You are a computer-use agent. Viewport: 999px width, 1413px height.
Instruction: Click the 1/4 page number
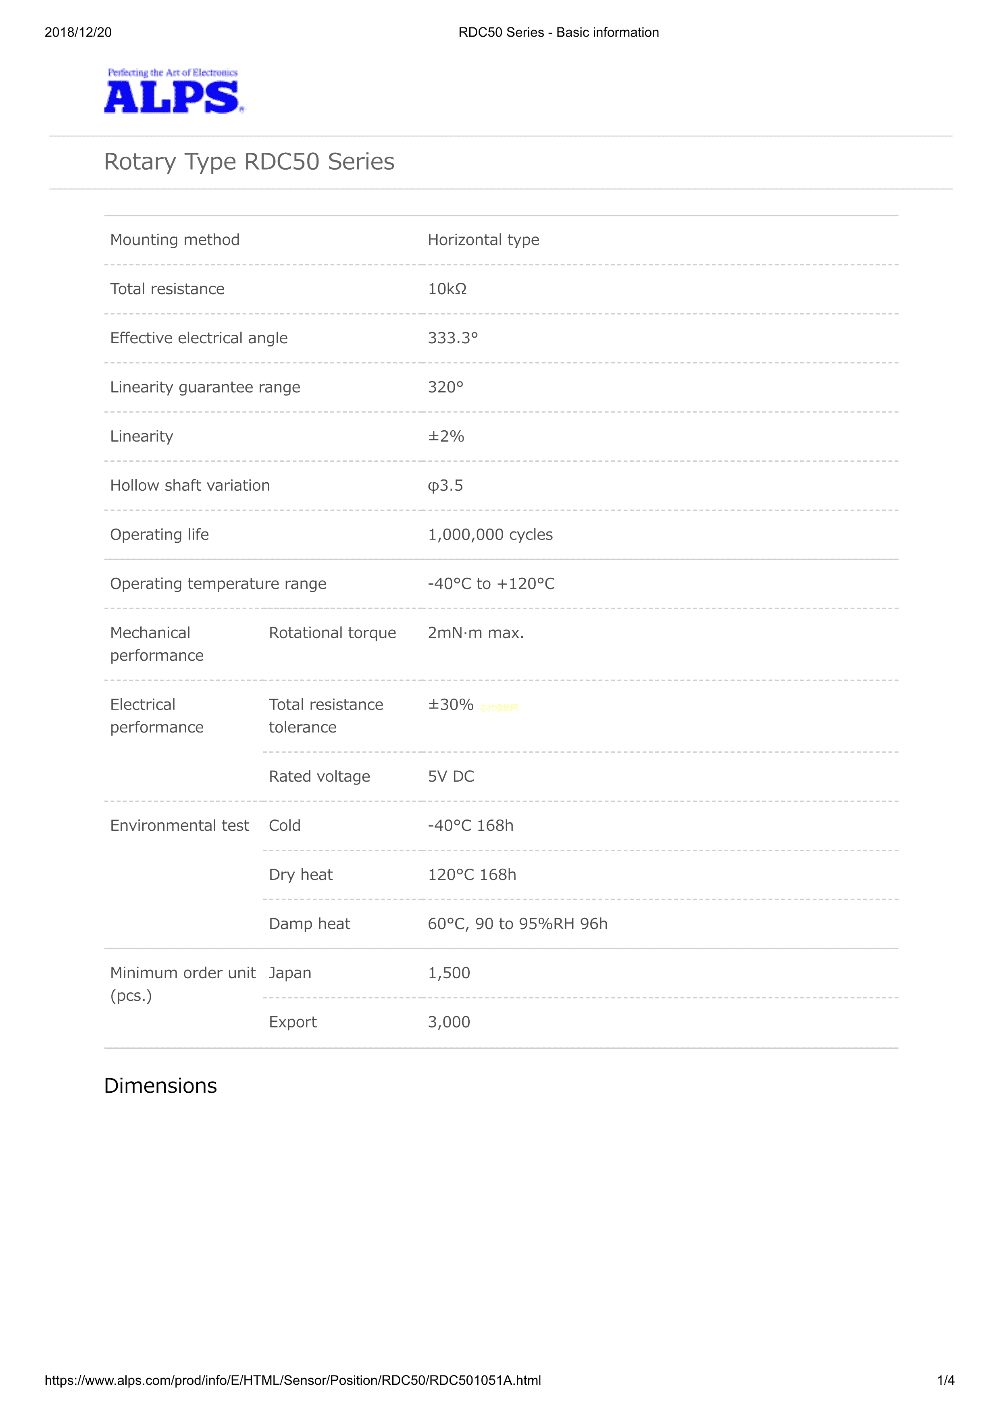pyautogui.click(x=945, y=1380)
